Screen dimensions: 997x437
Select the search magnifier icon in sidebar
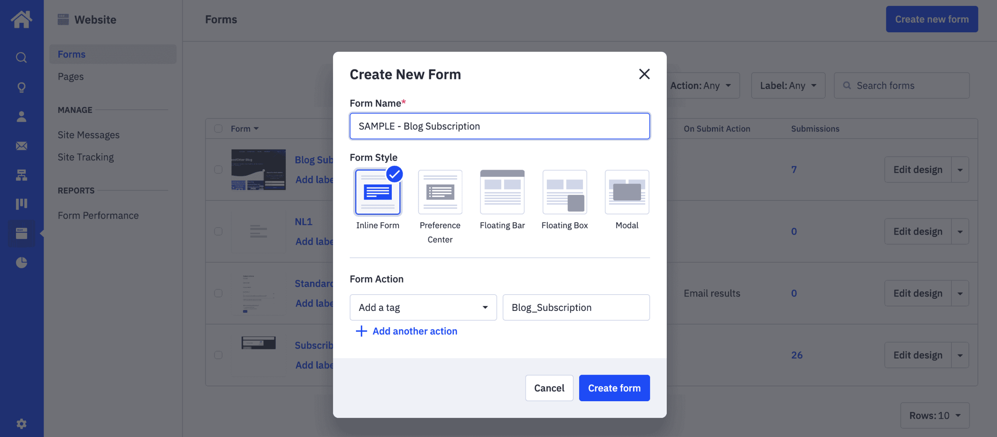[x=21, y=58]
